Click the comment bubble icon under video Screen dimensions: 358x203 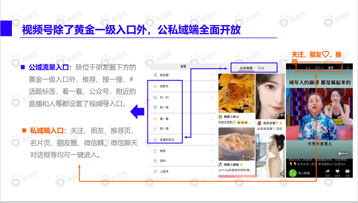347,171
